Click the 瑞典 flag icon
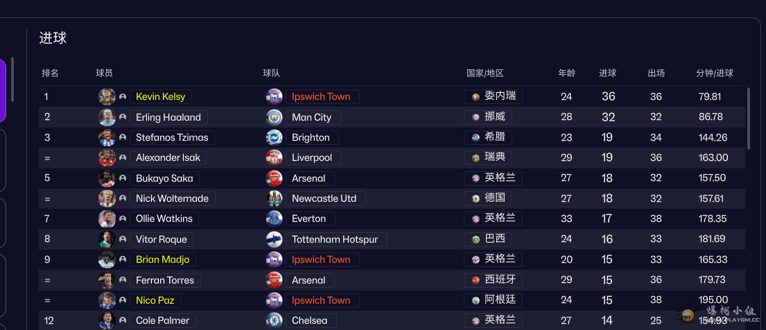766x330 pixels. click(x=476, y=158)
